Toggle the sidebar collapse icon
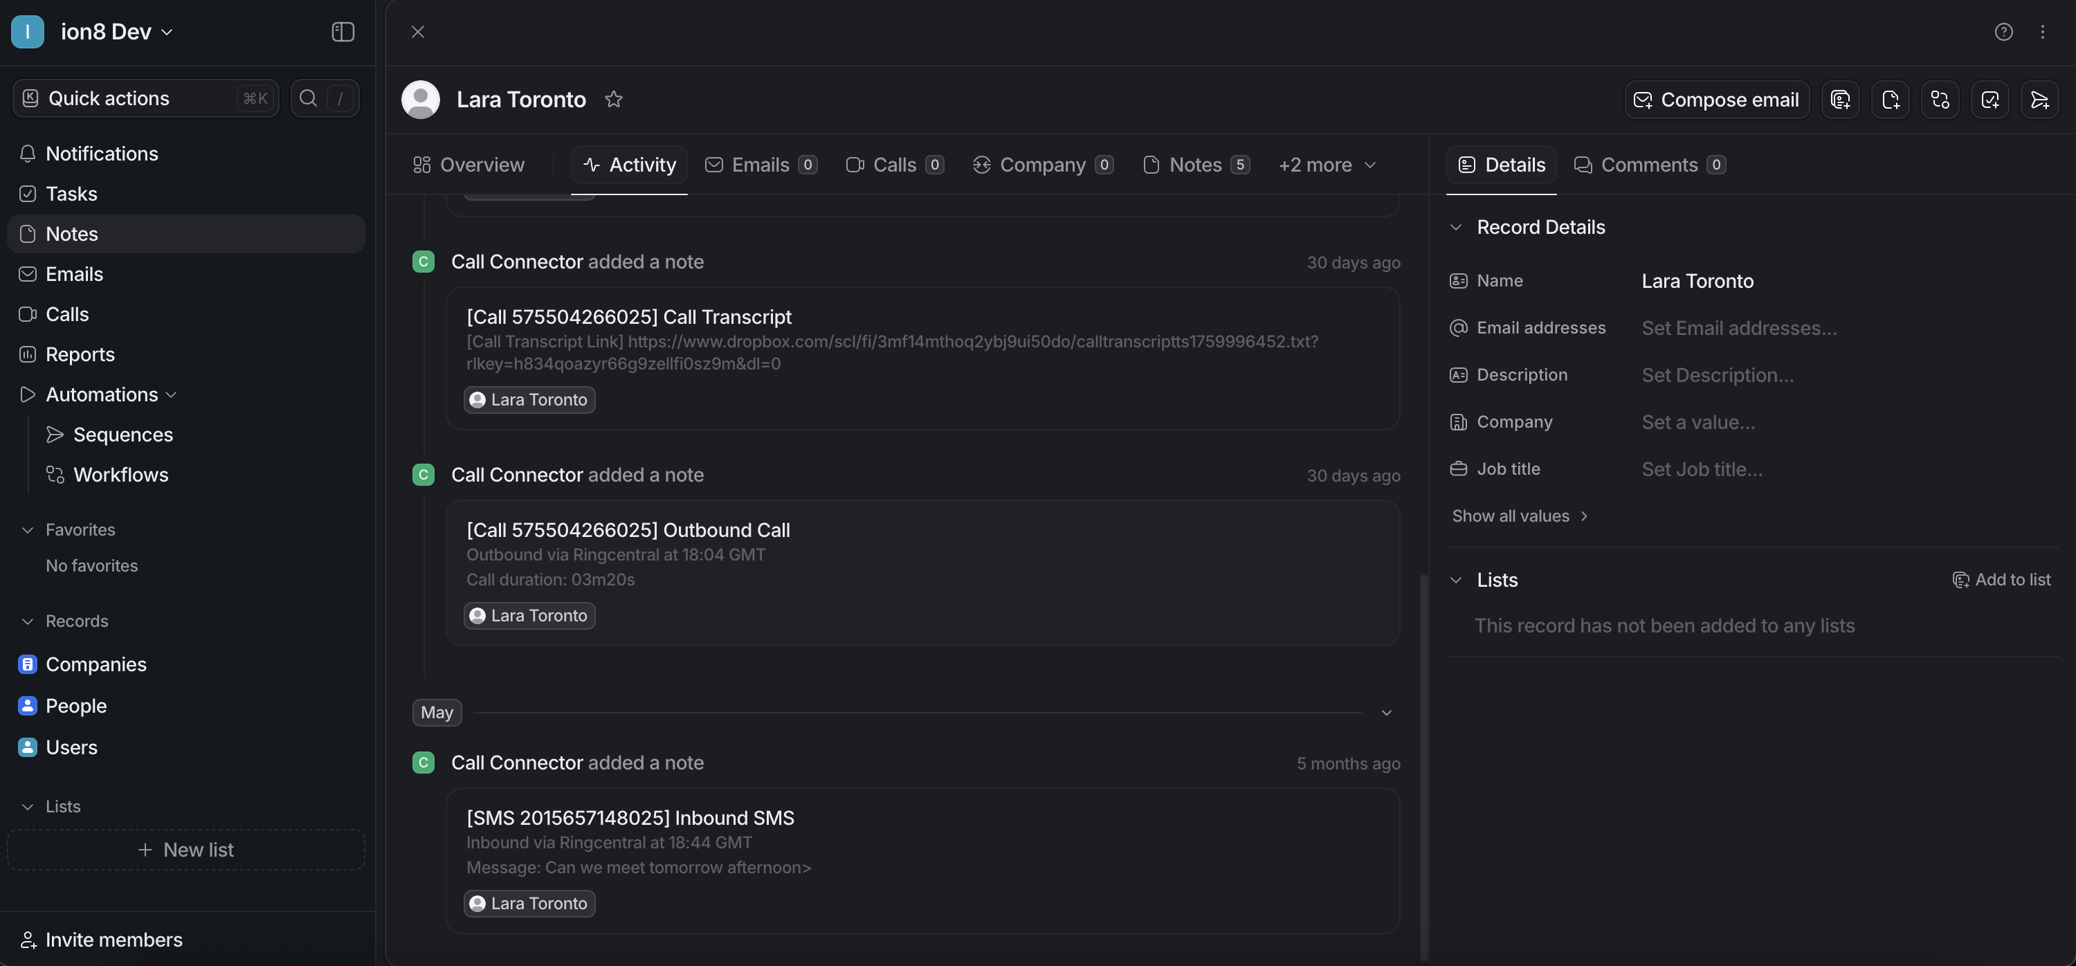 (x=343, y=31)
